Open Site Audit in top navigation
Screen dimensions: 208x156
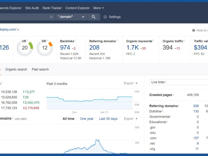(x=32, y=8)
